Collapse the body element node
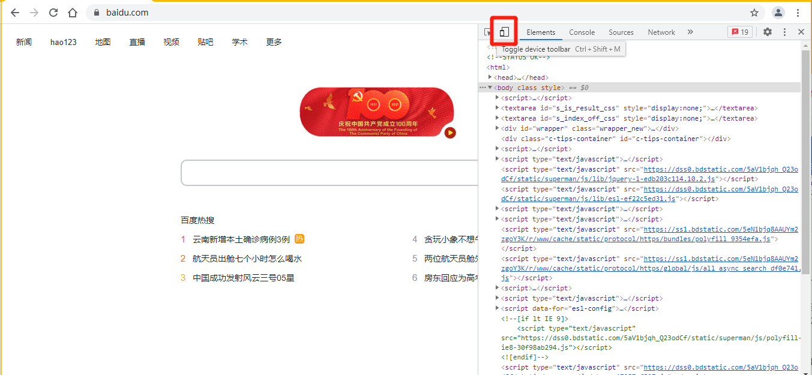Viewport: 812px width, 375px height. [490, 88]
